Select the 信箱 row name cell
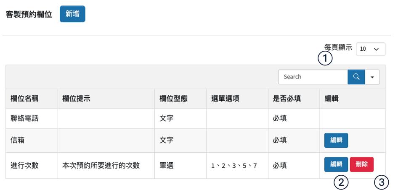Image resolution: width=398 pixels, height=190 pixels. (x=18, y=141)
